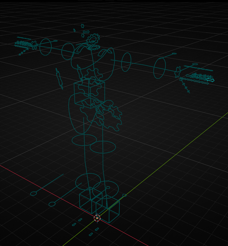Select the largest arm ring near the highlighted hand

coord(160,68)
